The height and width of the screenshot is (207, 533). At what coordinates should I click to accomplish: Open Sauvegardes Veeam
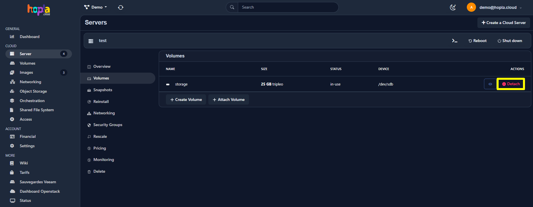38,182
